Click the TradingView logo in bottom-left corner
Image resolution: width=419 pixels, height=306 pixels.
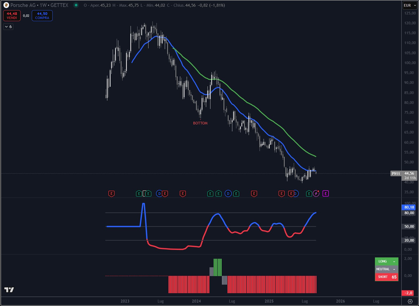tap(9, 290)
